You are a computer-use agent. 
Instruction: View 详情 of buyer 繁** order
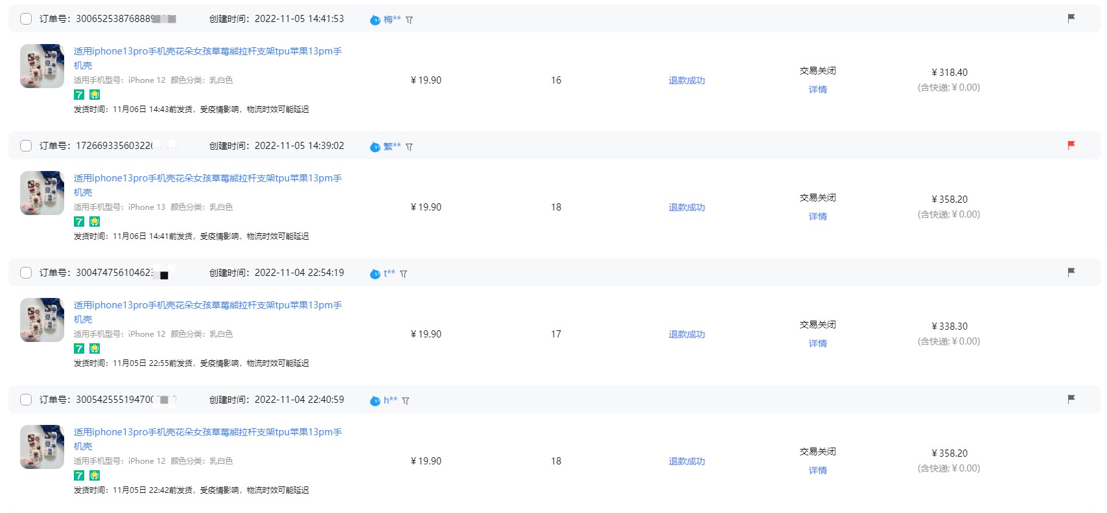pos(817,216)
